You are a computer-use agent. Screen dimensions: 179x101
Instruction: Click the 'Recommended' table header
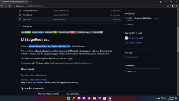coord(73,94)
